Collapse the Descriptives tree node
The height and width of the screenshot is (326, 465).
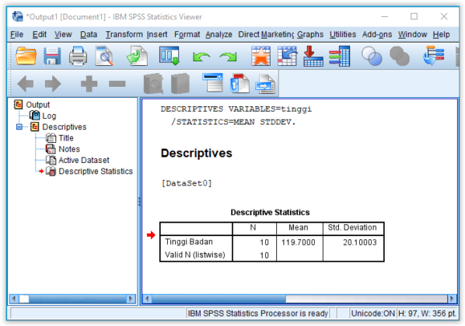click(x=19, y=127)
